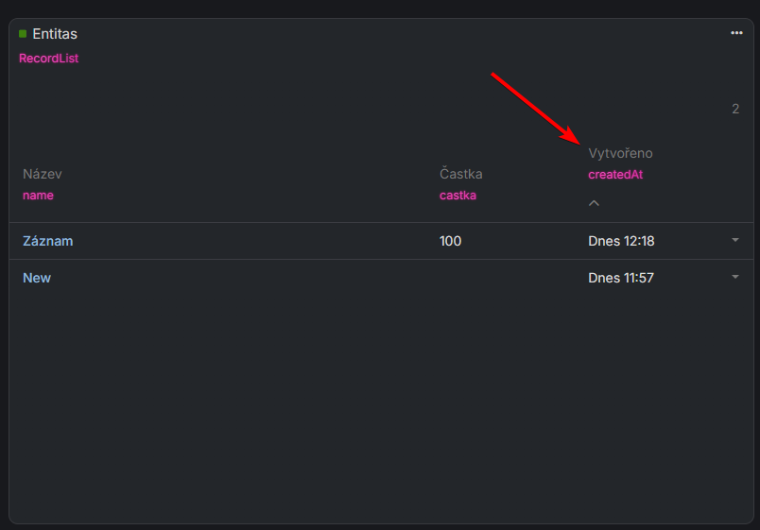Toggle the sort chevron under Vytvořeno
The width and height of the screenshot is (760, 530).
(594, 203)
